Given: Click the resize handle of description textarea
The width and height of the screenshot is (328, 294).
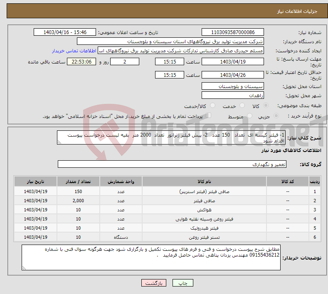Looking at the screenshot, I should pyautogui.click(x=59, y=142).
